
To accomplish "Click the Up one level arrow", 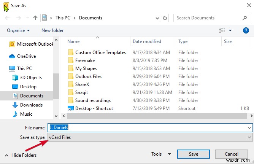I will (x=35, y=18).
